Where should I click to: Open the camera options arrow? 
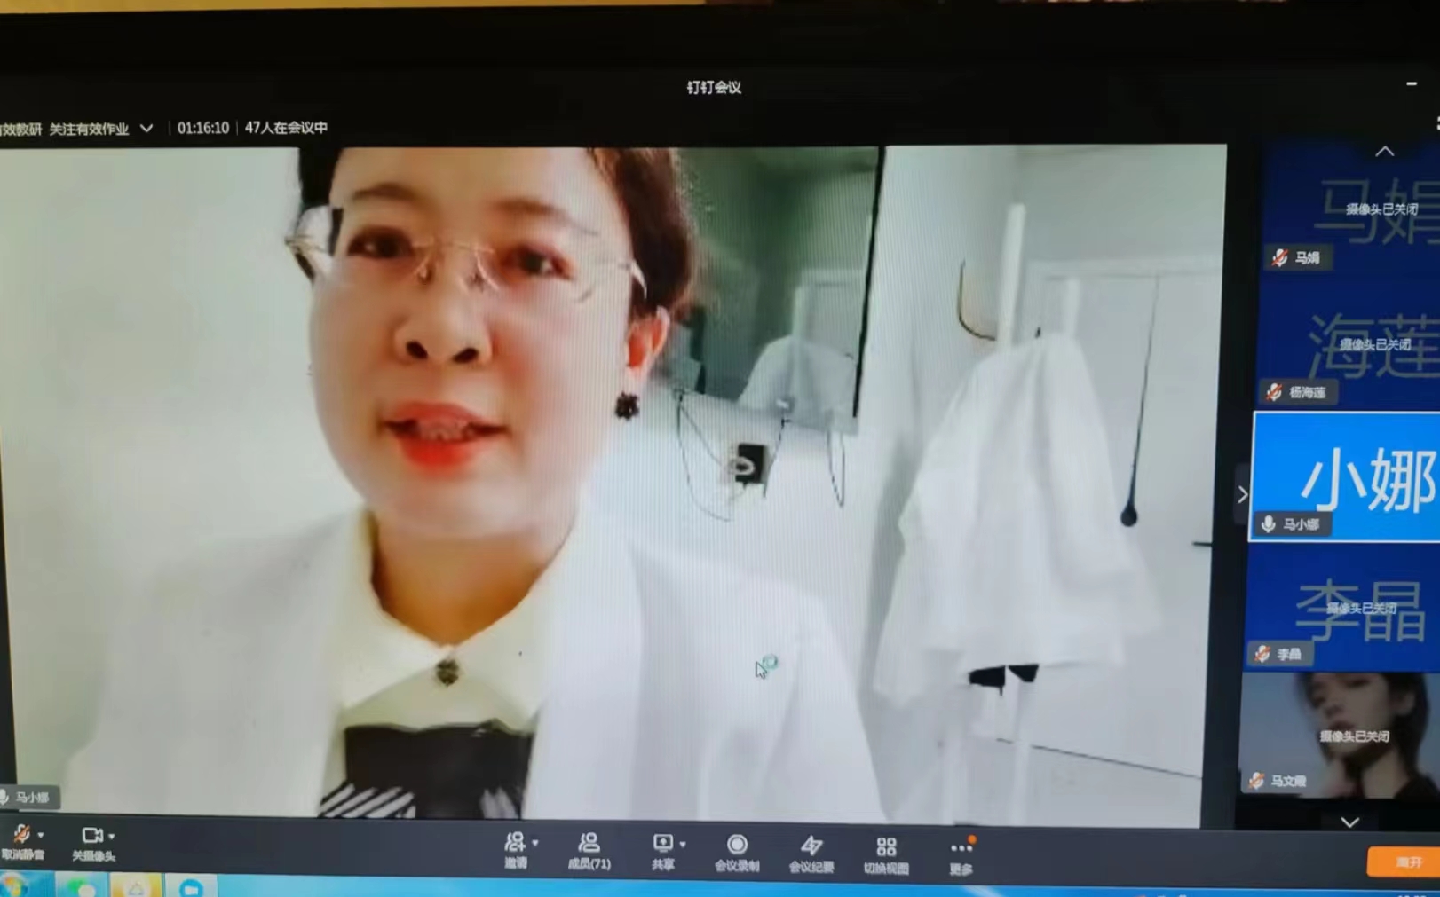coord(112,836)
